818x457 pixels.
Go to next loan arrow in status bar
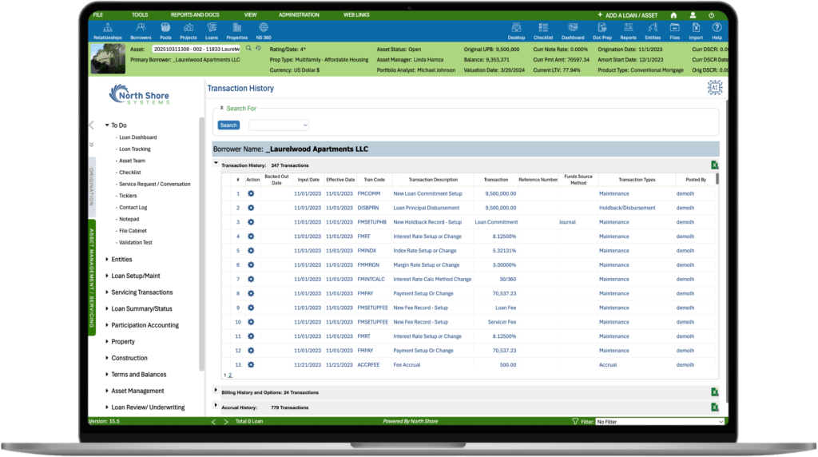coord(225,422)
